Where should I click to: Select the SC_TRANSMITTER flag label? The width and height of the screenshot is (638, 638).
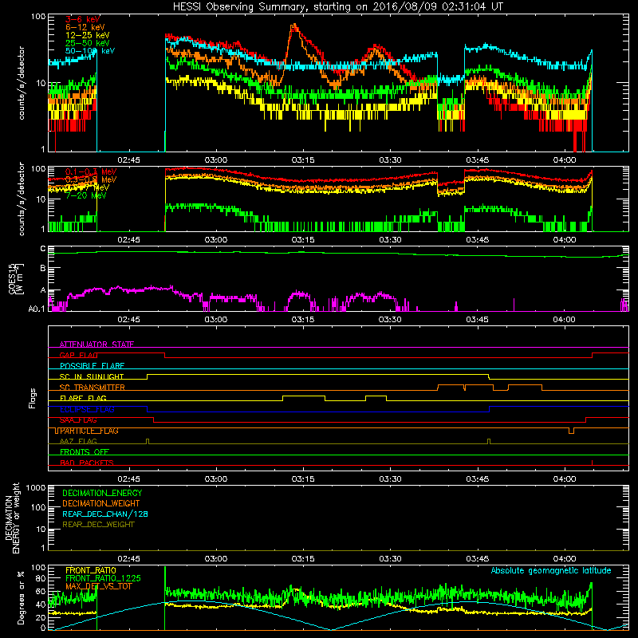point(92,388)
